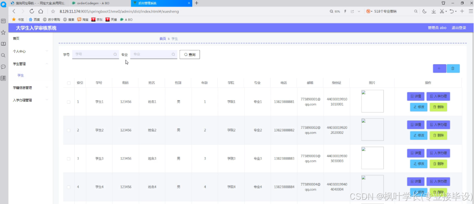The image size is (474, 204).
Task: Click the 学号 column header
Action: (99, 83)
